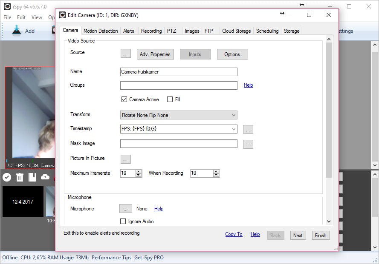
Task: Switch to the Storage tab
Action: tap(292, 31)
